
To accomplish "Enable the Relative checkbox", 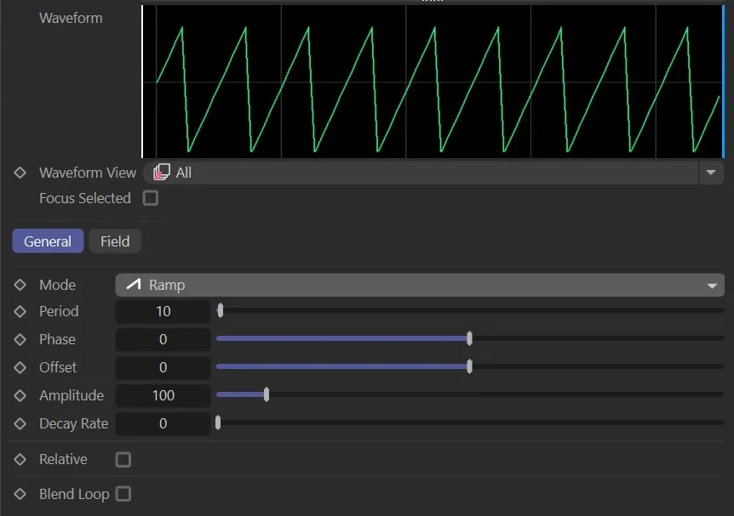I will click(x=123, y=459).
